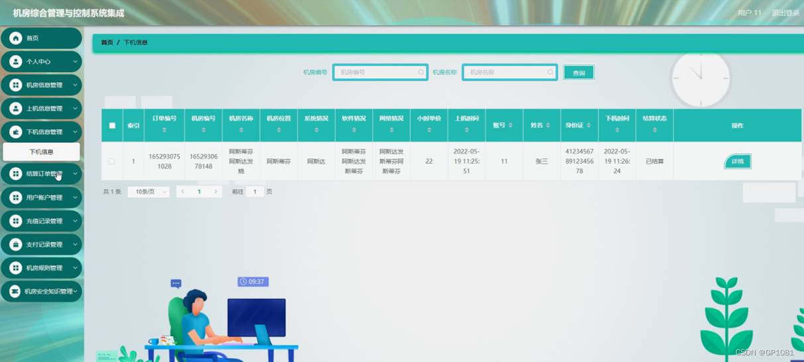Click page number 1 in pagination
The image size is (804, 362).
tap(199, 192)
